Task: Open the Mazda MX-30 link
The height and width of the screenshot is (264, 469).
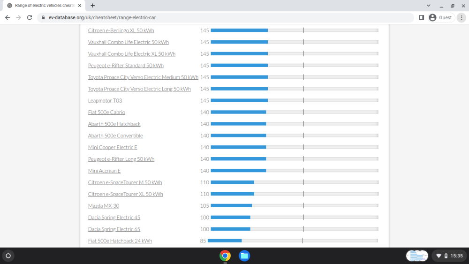Action: (x=104, y=206)
